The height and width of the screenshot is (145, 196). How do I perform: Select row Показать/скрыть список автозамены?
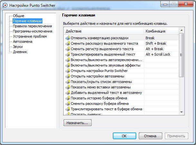point(121,82)
